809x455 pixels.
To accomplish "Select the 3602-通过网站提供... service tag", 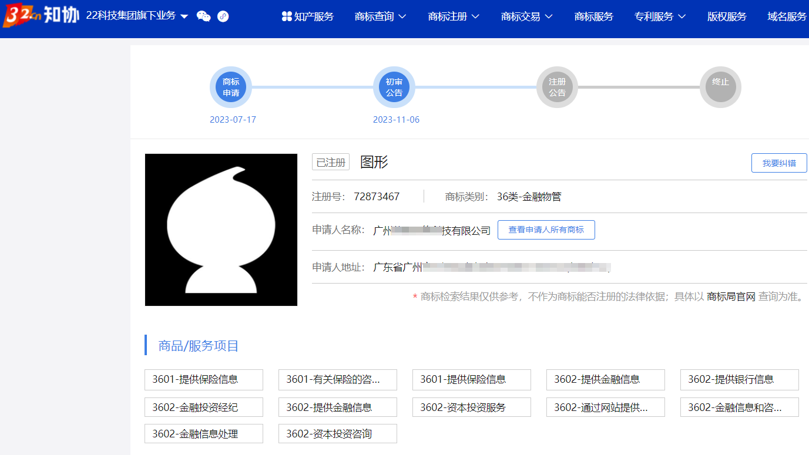I will (x=606, y=407).
